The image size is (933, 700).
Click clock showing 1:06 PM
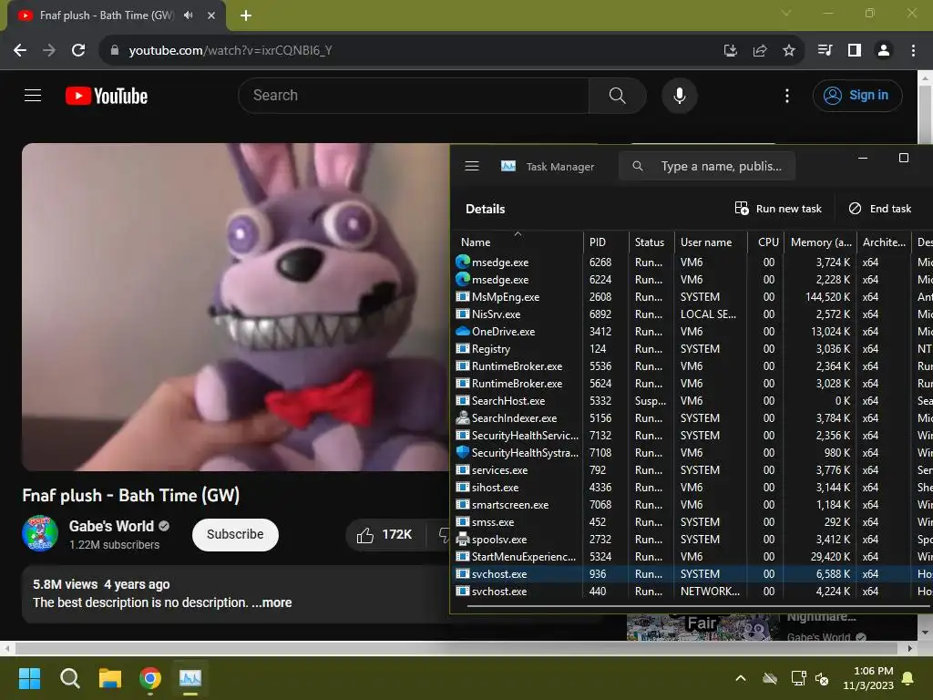[867, 678]
